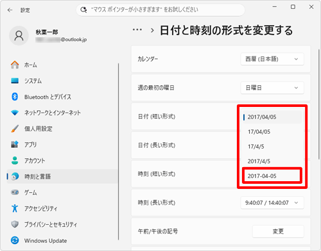Screen dimensions: 321x251
Task: Click the search magnifier icon
Action: 83,10
